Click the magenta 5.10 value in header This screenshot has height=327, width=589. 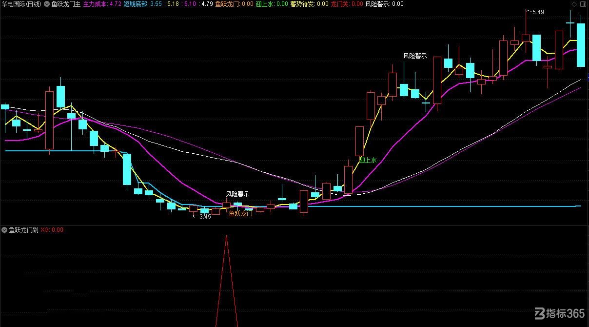[189, 4]
